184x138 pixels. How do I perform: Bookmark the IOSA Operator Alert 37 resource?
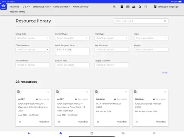(59, 122)
